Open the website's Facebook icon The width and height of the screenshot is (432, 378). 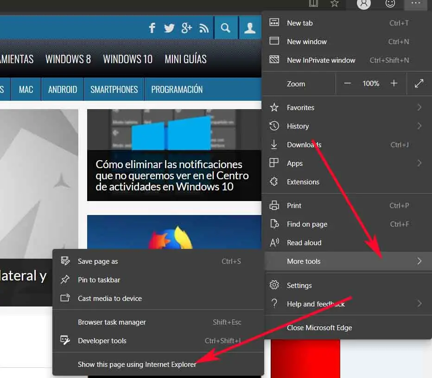pos(152,28)
